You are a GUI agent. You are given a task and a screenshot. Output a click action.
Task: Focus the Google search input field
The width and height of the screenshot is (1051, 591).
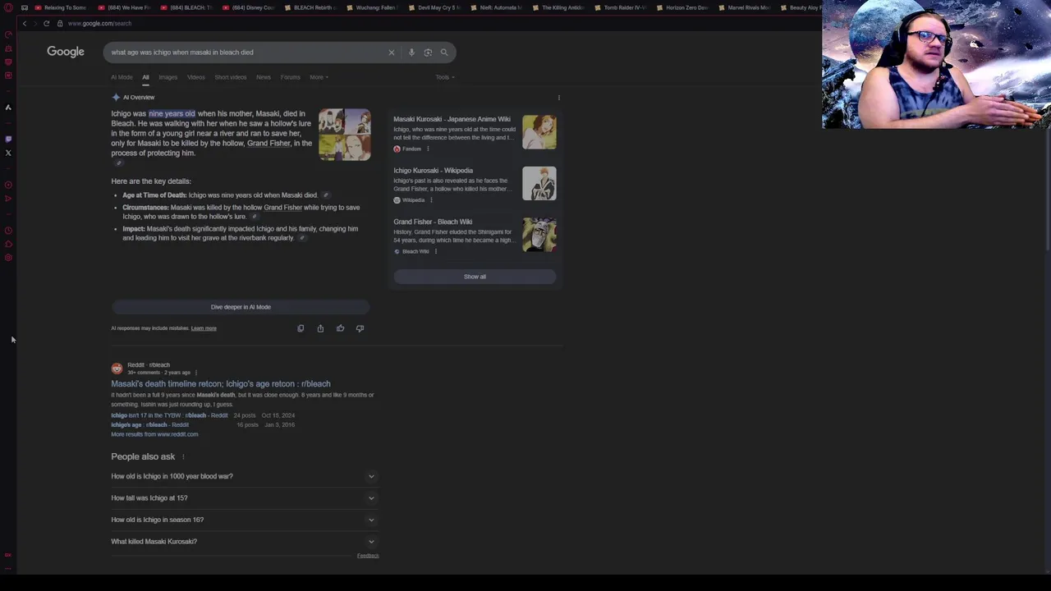[246, 53]
